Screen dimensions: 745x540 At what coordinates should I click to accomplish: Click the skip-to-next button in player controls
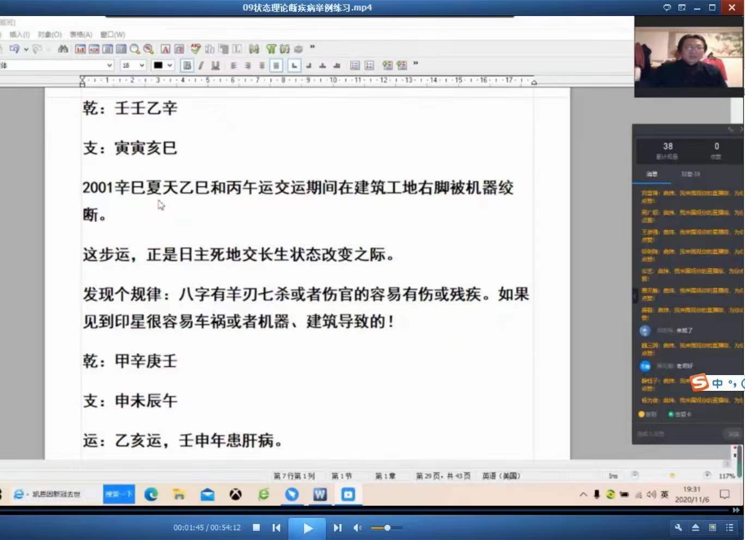[338, 527]
